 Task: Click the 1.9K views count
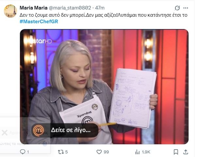(x=146, y=152)
